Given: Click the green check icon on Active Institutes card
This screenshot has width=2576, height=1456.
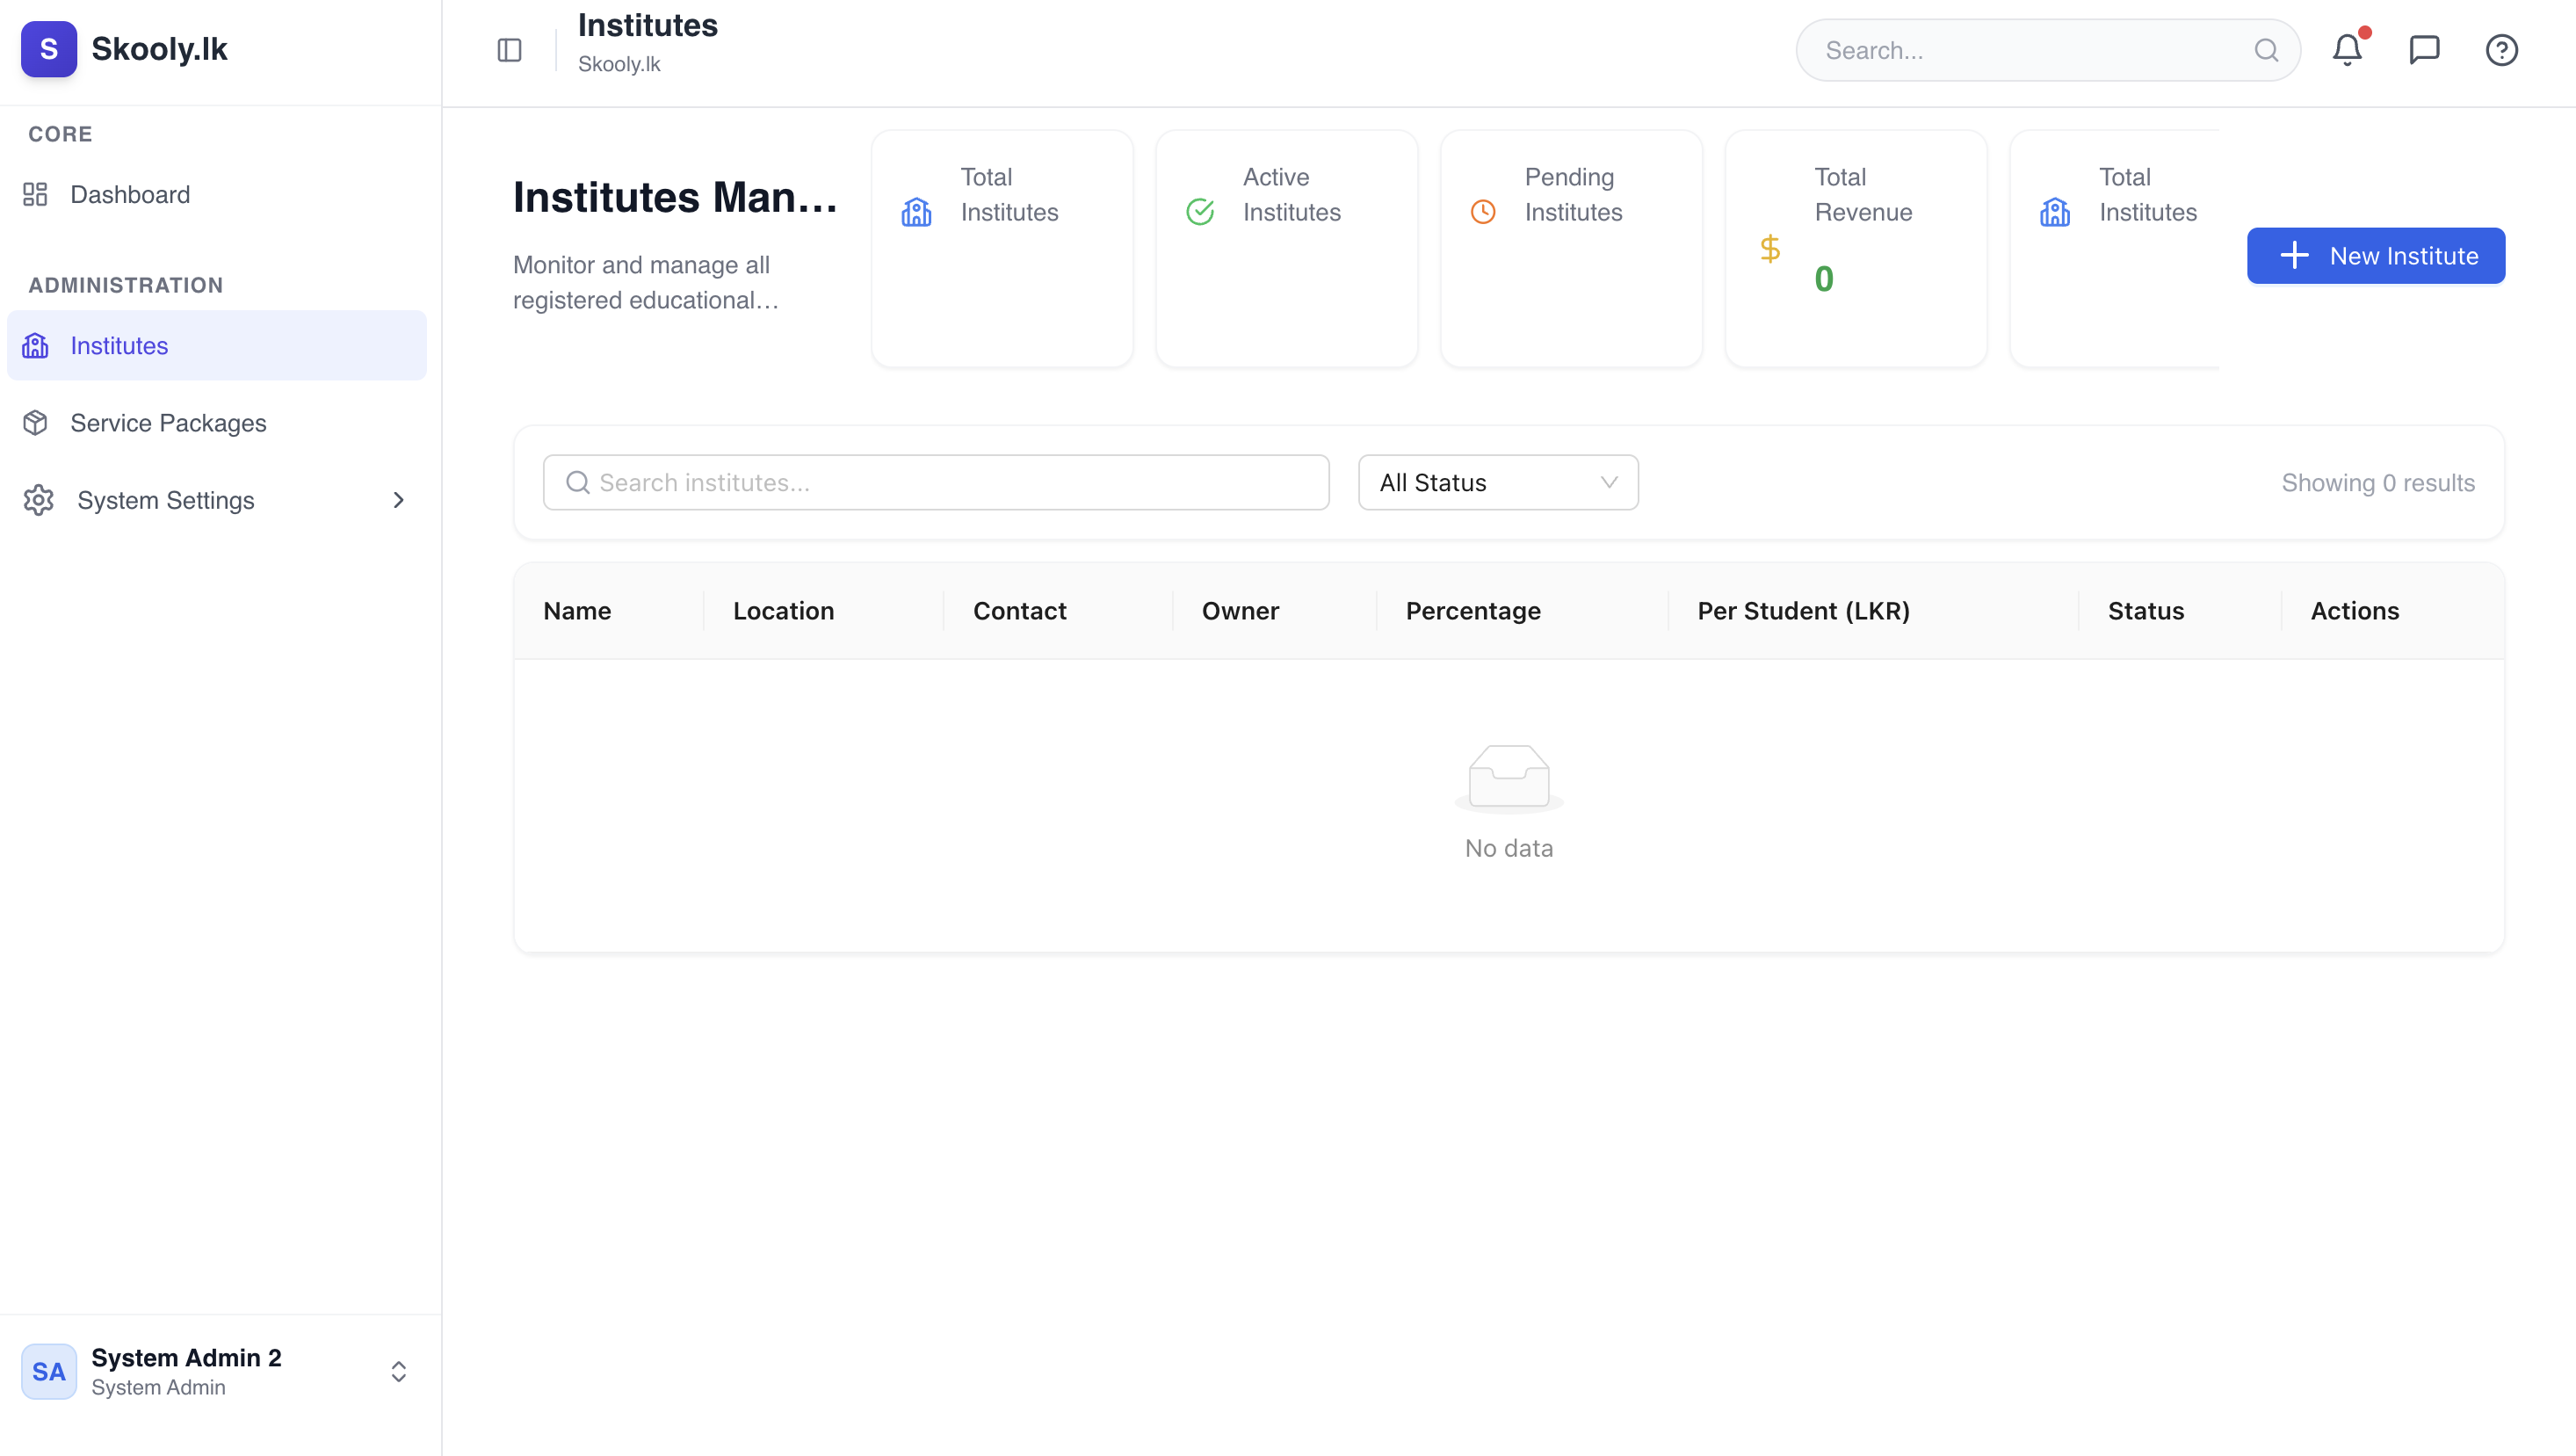Looking at the screenshot, I should pyautogui.click(x=1200, y=211).
